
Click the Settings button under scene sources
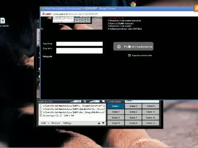[67, 123]
